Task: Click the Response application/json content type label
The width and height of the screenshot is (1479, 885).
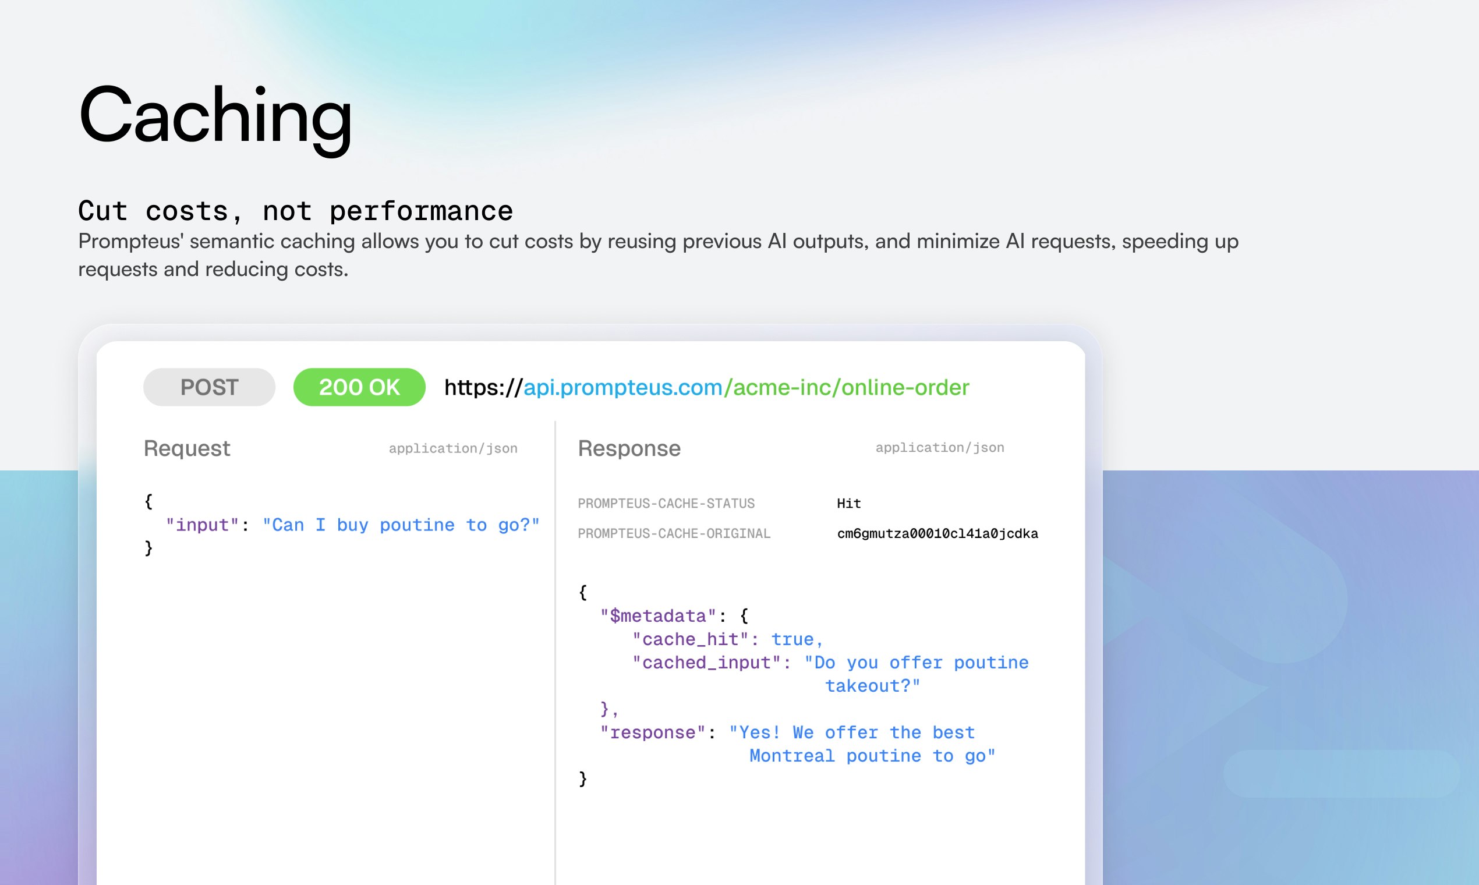Action: click(939, 447)
